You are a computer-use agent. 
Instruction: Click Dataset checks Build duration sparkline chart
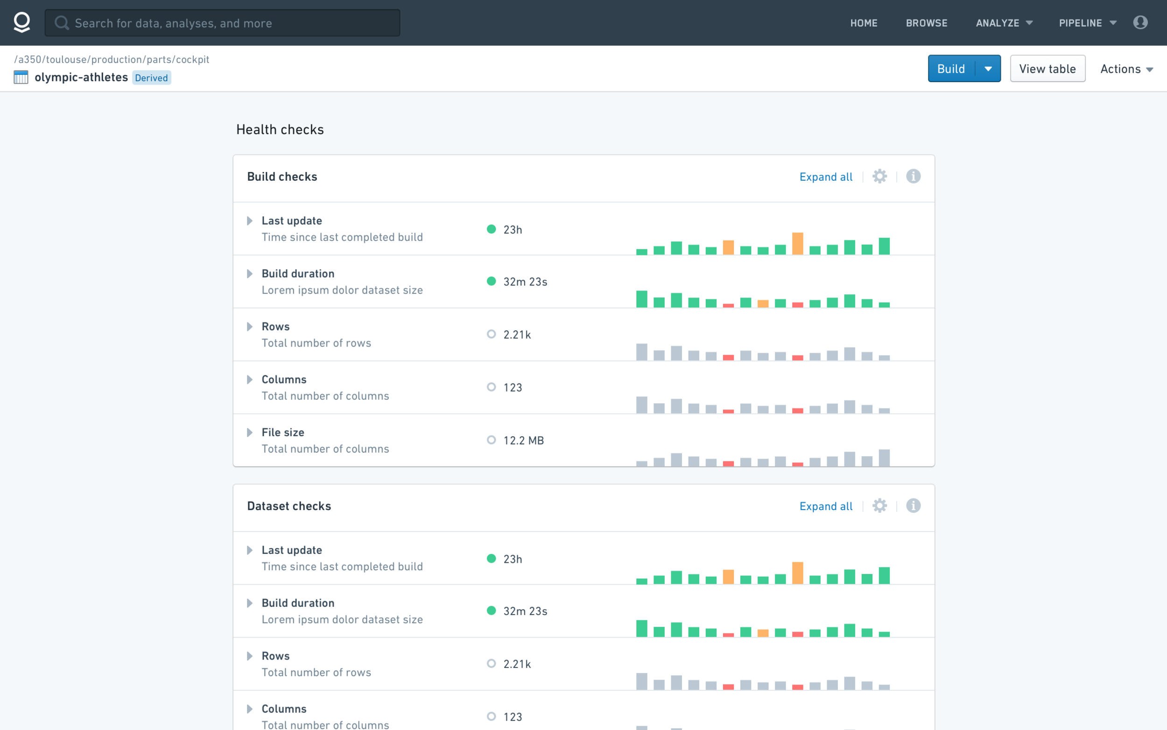point(763,628)
